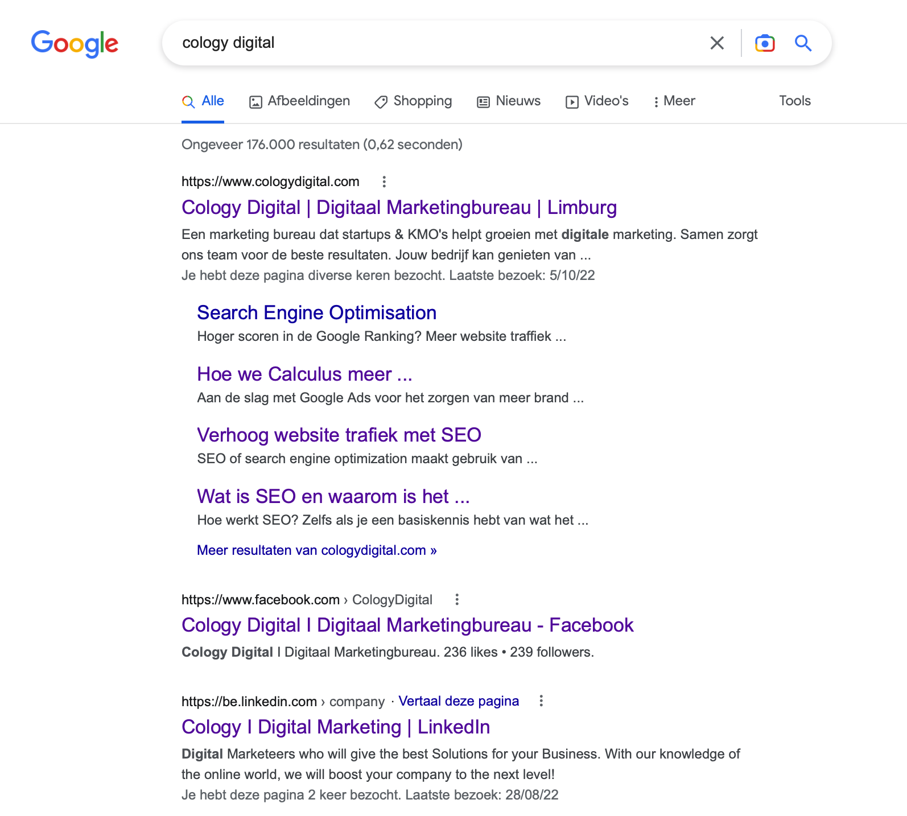The image size is (907, 816).
Task: Open options dots beside facebook.com result
Action: (x=457, y=599)
